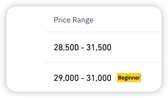Select the 29,000 - 31,000 price range row
This screenshot has width=168, height=98.
[x=103, y=77]
